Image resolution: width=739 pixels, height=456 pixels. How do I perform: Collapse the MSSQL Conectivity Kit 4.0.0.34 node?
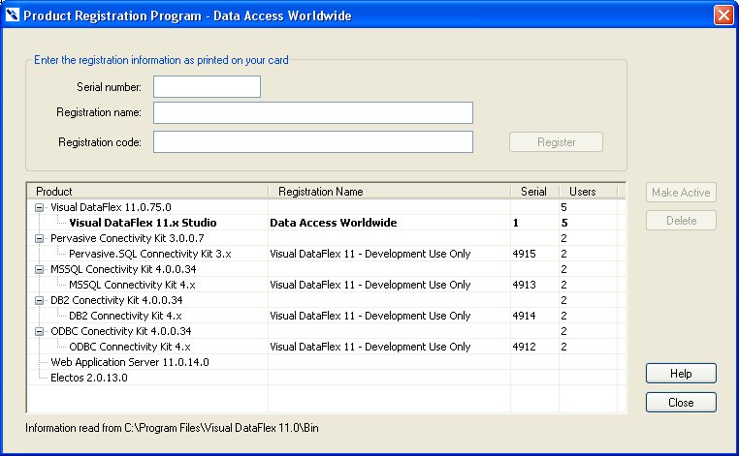tap(40, 270)
